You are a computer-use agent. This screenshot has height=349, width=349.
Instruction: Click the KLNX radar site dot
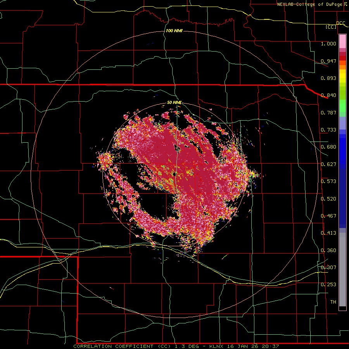point(175,174)
